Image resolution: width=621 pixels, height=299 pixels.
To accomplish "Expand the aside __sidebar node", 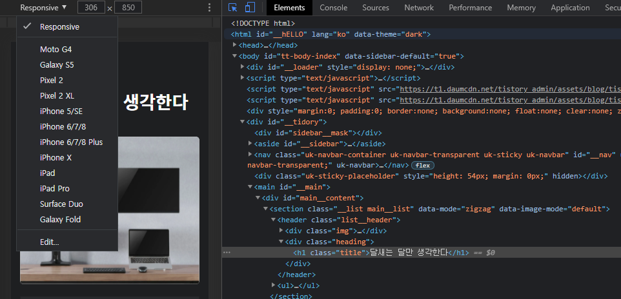I will pyautogui.click(x=250, y=143).
